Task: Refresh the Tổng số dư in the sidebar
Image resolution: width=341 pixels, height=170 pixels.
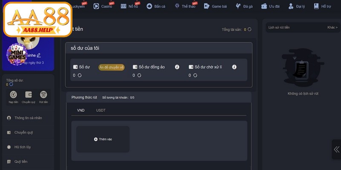Action: point(12,84)
